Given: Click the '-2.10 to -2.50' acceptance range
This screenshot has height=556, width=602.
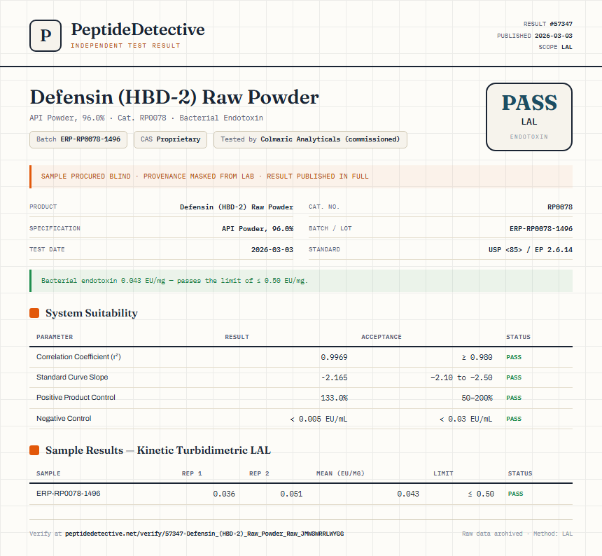Looking at the screenshot, I should tap(461, 378).
